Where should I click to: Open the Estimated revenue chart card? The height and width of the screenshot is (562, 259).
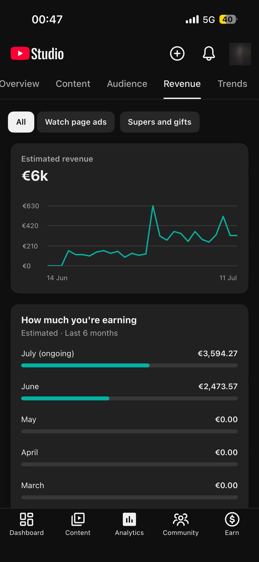coord(129,218)
